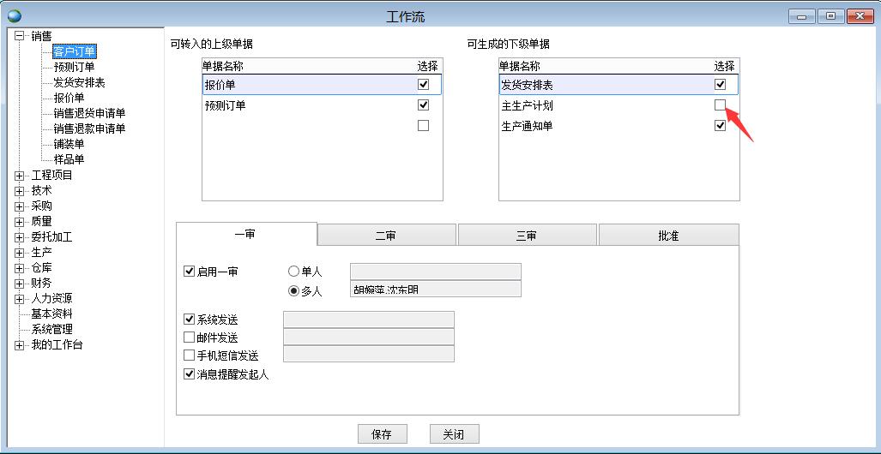Expand the 财务 tree node
This screenshot has width=881, height=454.
(20, 284)
